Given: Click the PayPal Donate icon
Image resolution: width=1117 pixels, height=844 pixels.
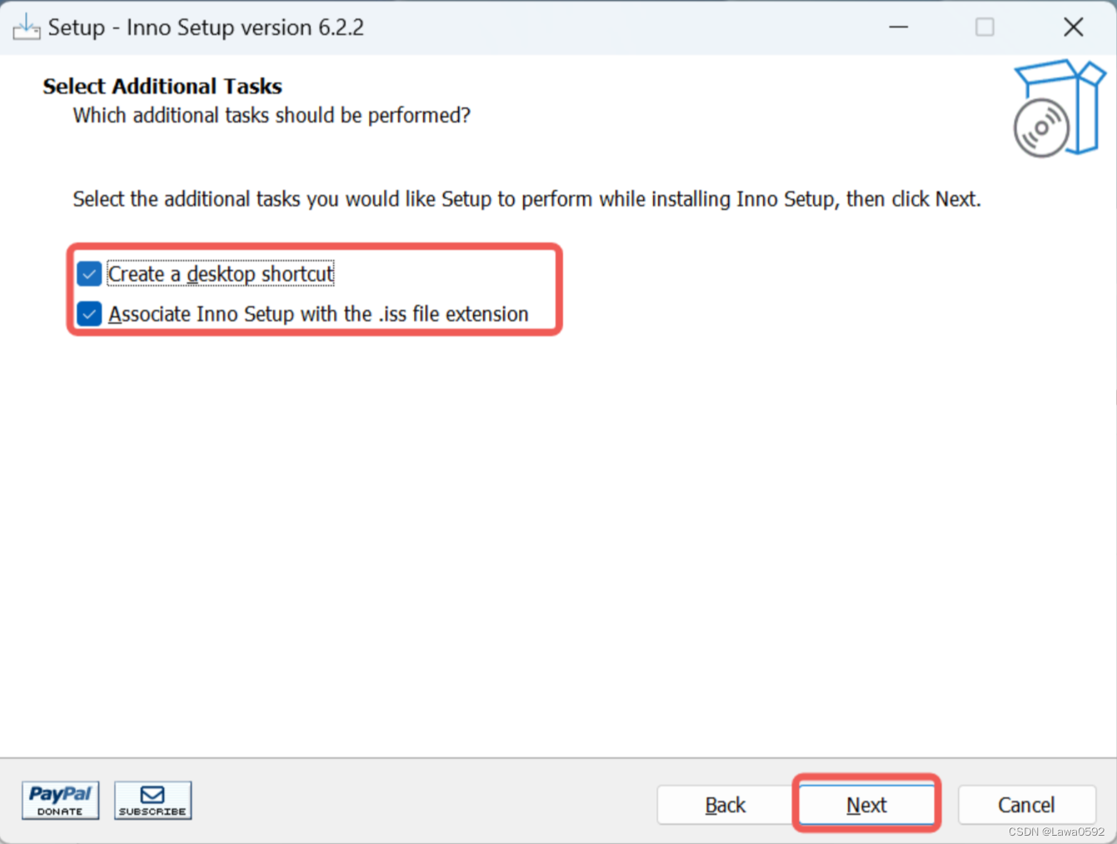Looking at the screenshot, I should [59, 800].
